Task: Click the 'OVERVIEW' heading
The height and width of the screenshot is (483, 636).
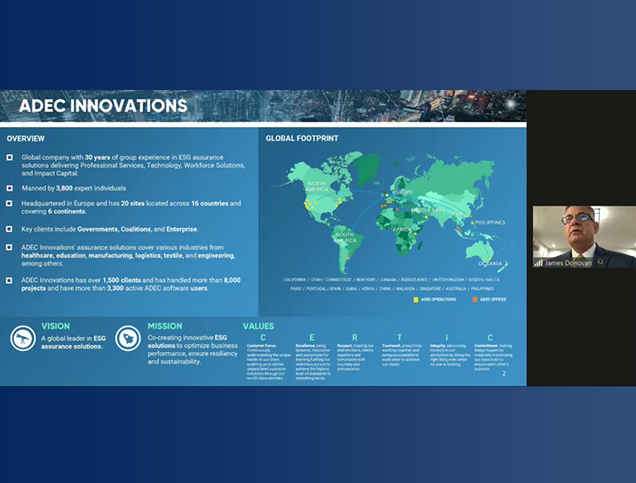Action: click(26, 138)
